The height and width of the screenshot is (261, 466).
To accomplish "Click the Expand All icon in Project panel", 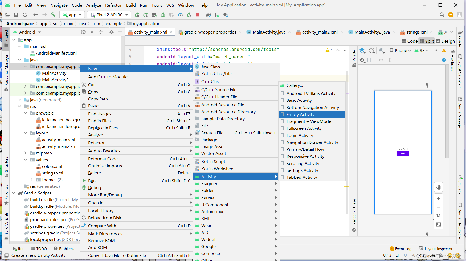I will (92, 32).
